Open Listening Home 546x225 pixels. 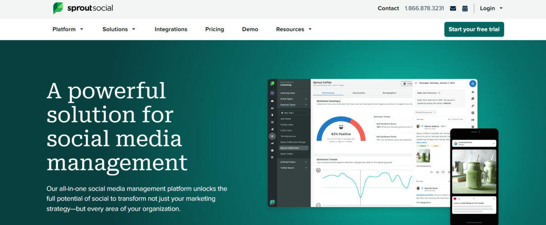(288, 93)
